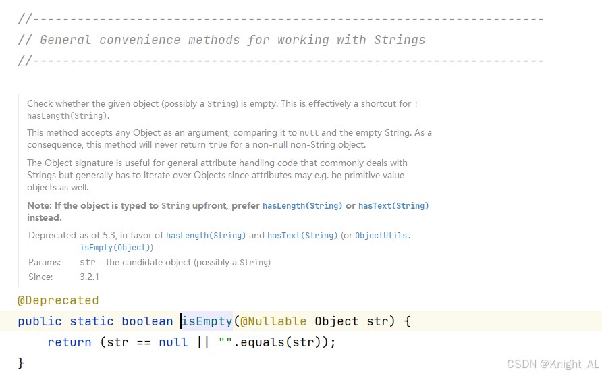Image resolution: width=602 pixels, height=374 pixels.
Task: Click the Object parameter type in the signature
Action: (337, 321)
